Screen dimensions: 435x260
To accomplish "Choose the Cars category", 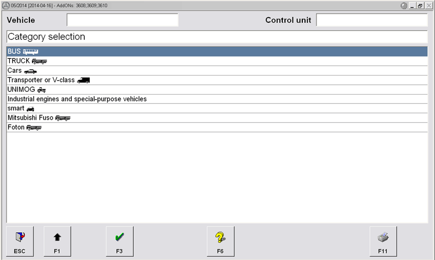I will [x=217, y=71].
